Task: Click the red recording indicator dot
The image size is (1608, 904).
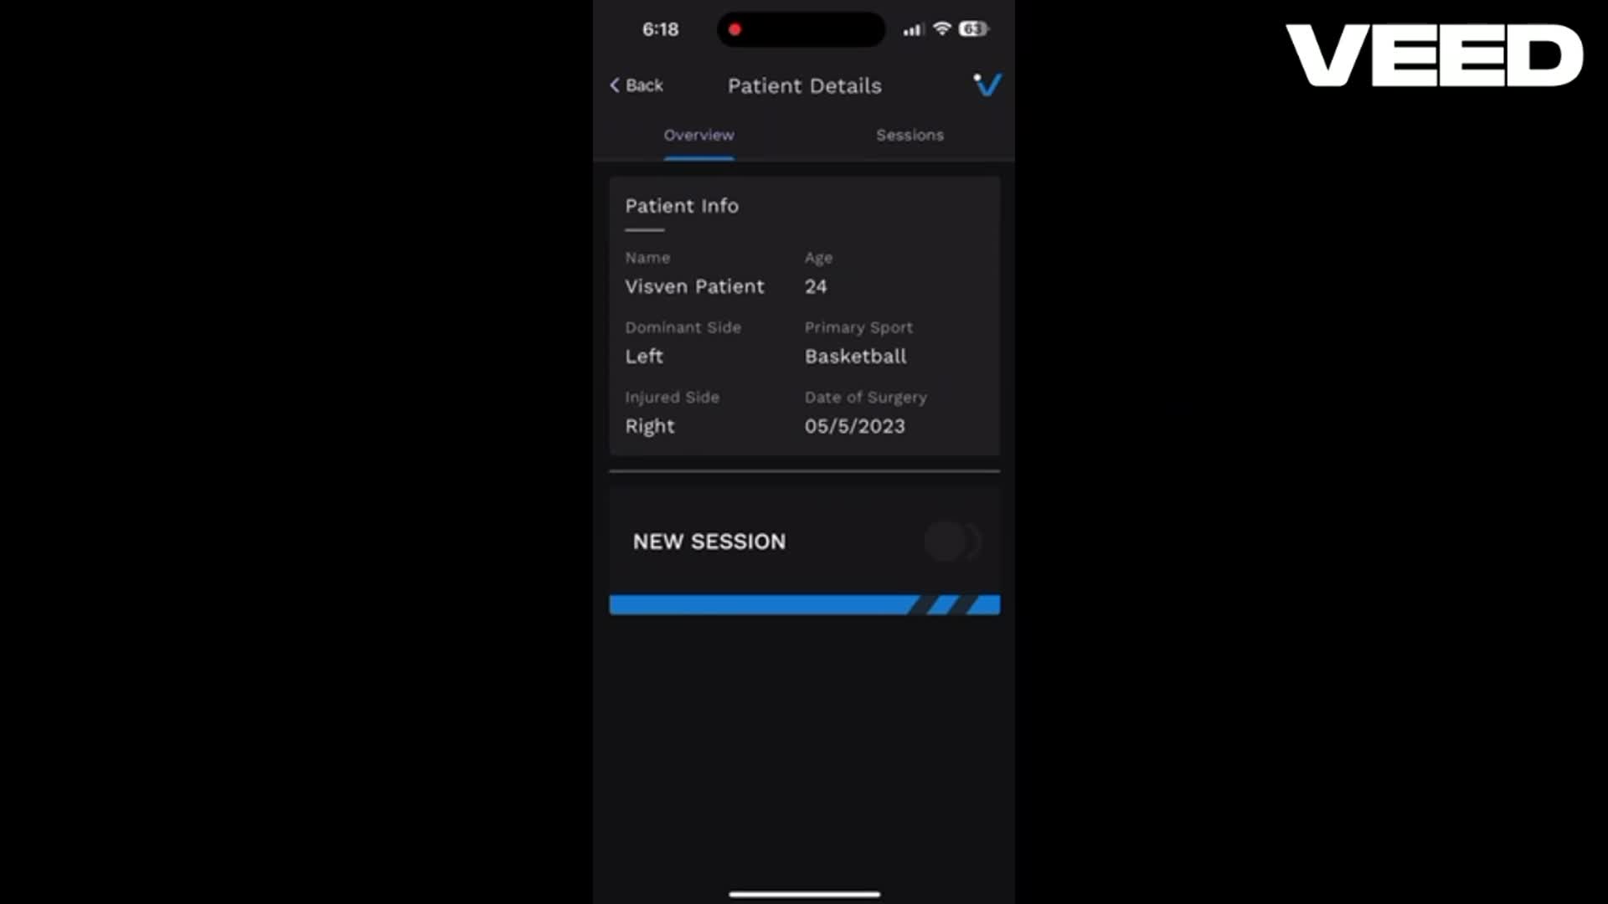Action: (734, 29)
